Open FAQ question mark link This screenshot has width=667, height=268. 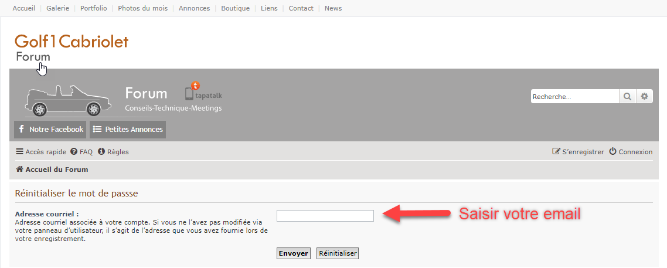point(81,152)
